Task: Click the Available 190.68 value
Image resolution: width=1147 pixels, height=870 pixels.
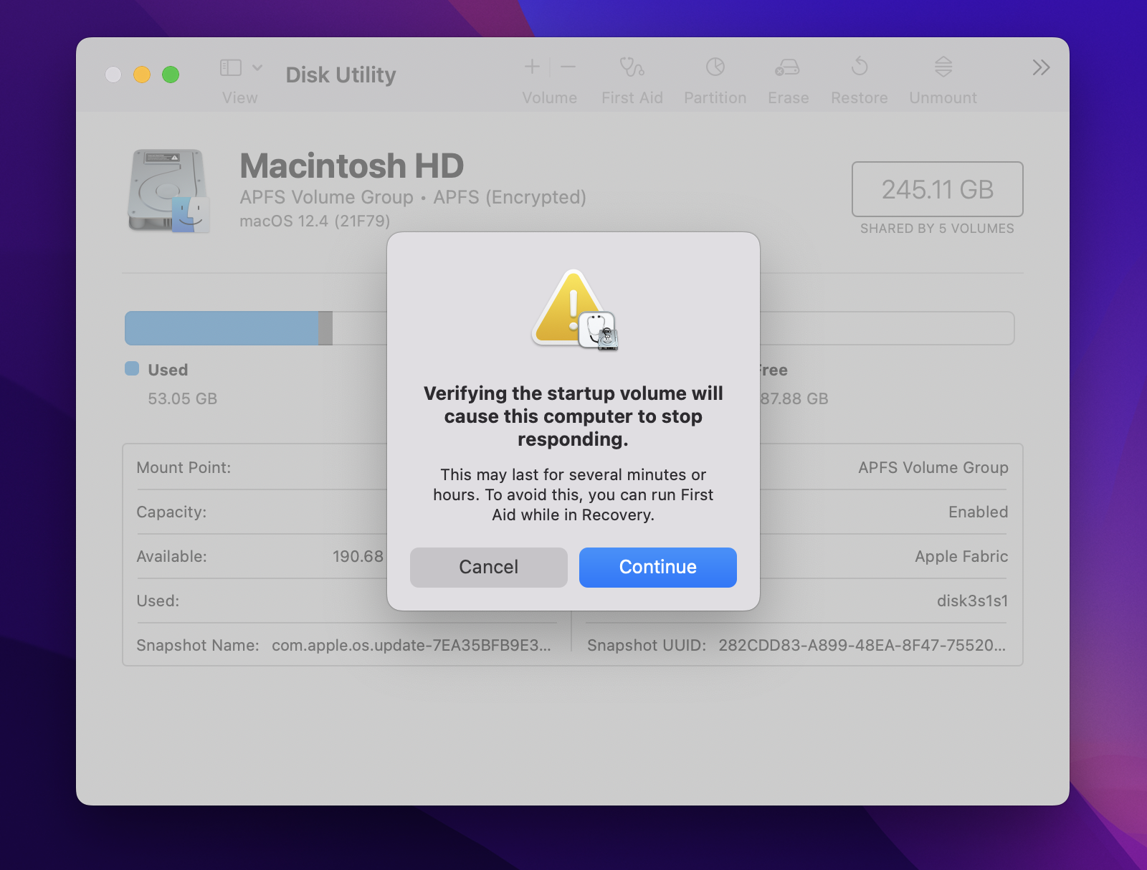Action: tap(358, 556)
